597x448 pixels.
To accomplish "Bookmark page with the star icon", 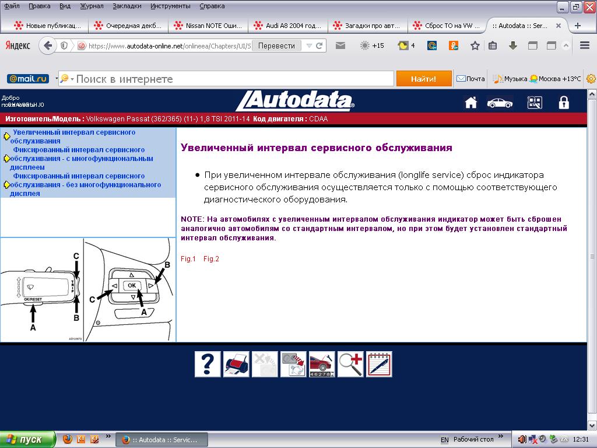I will (475, 45).
